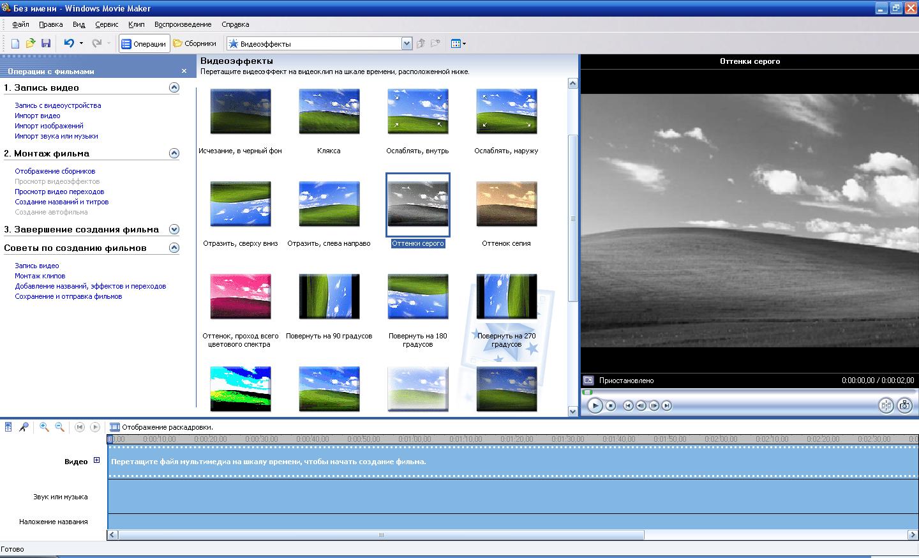Click the 'Импорт видео' link
This screenshot has width=919, height=558.
(x=38, y=116)
